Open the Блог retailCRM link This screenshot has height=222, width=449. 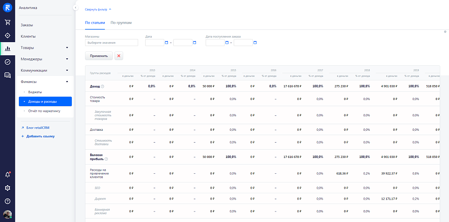(x=38, y=128)
